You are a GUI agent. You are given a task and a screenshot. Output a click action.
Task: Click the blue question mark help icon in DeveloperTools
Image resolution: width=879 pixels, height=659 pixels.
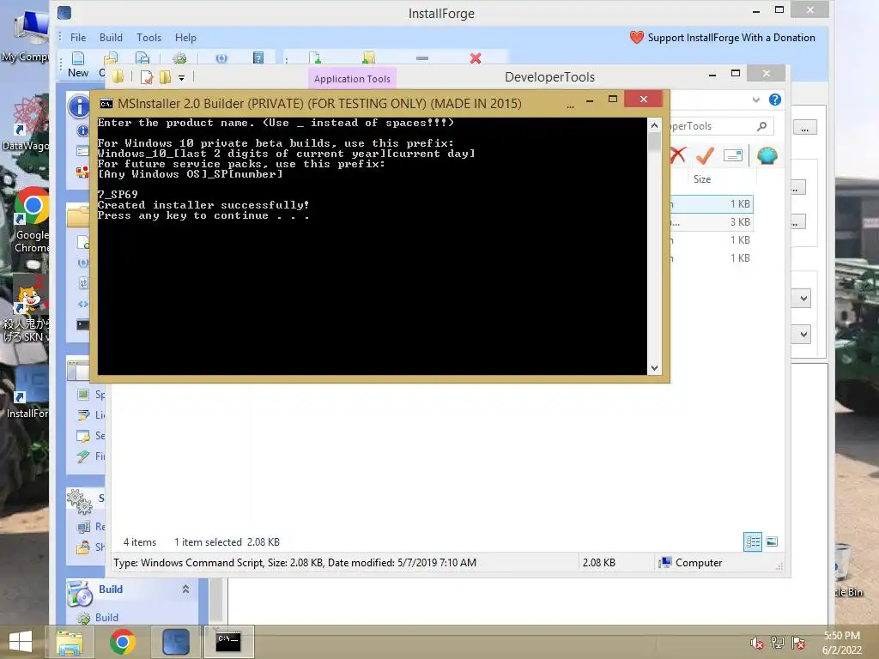point(775,100)
